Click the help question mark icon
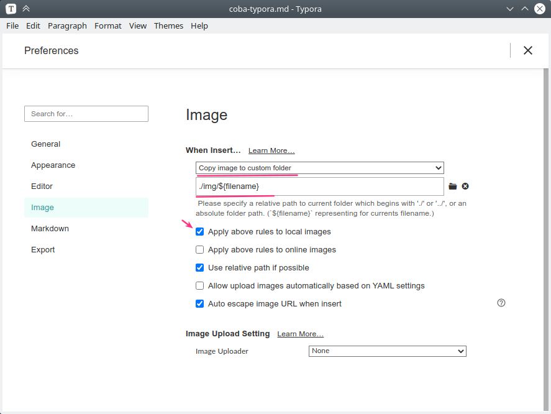This screenshot has height=414, width=551. point(501,303)
